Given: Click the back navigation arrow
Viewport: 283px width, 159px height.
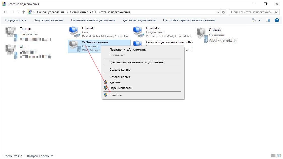Looking at the screenshot, I should pyautogui.click(x=5, y=12).
